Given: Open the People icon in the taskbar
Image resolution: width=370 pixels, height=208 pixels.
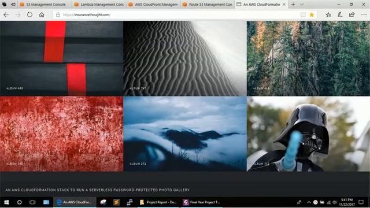Looking at the screenshot, I should point(299,202).
